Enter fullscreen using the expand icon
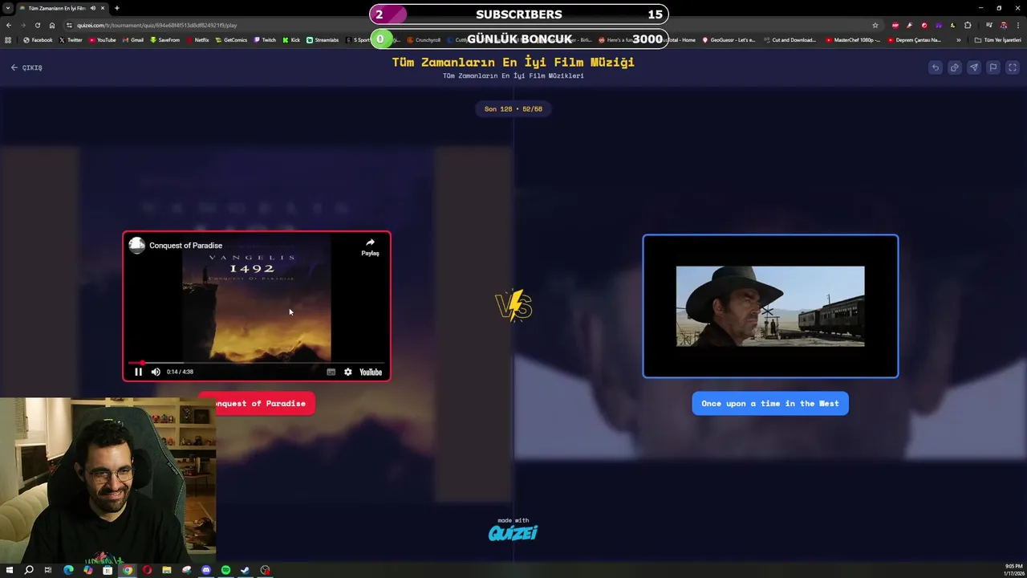This screenshot has width=1027, height=578. click(1013, 67)
